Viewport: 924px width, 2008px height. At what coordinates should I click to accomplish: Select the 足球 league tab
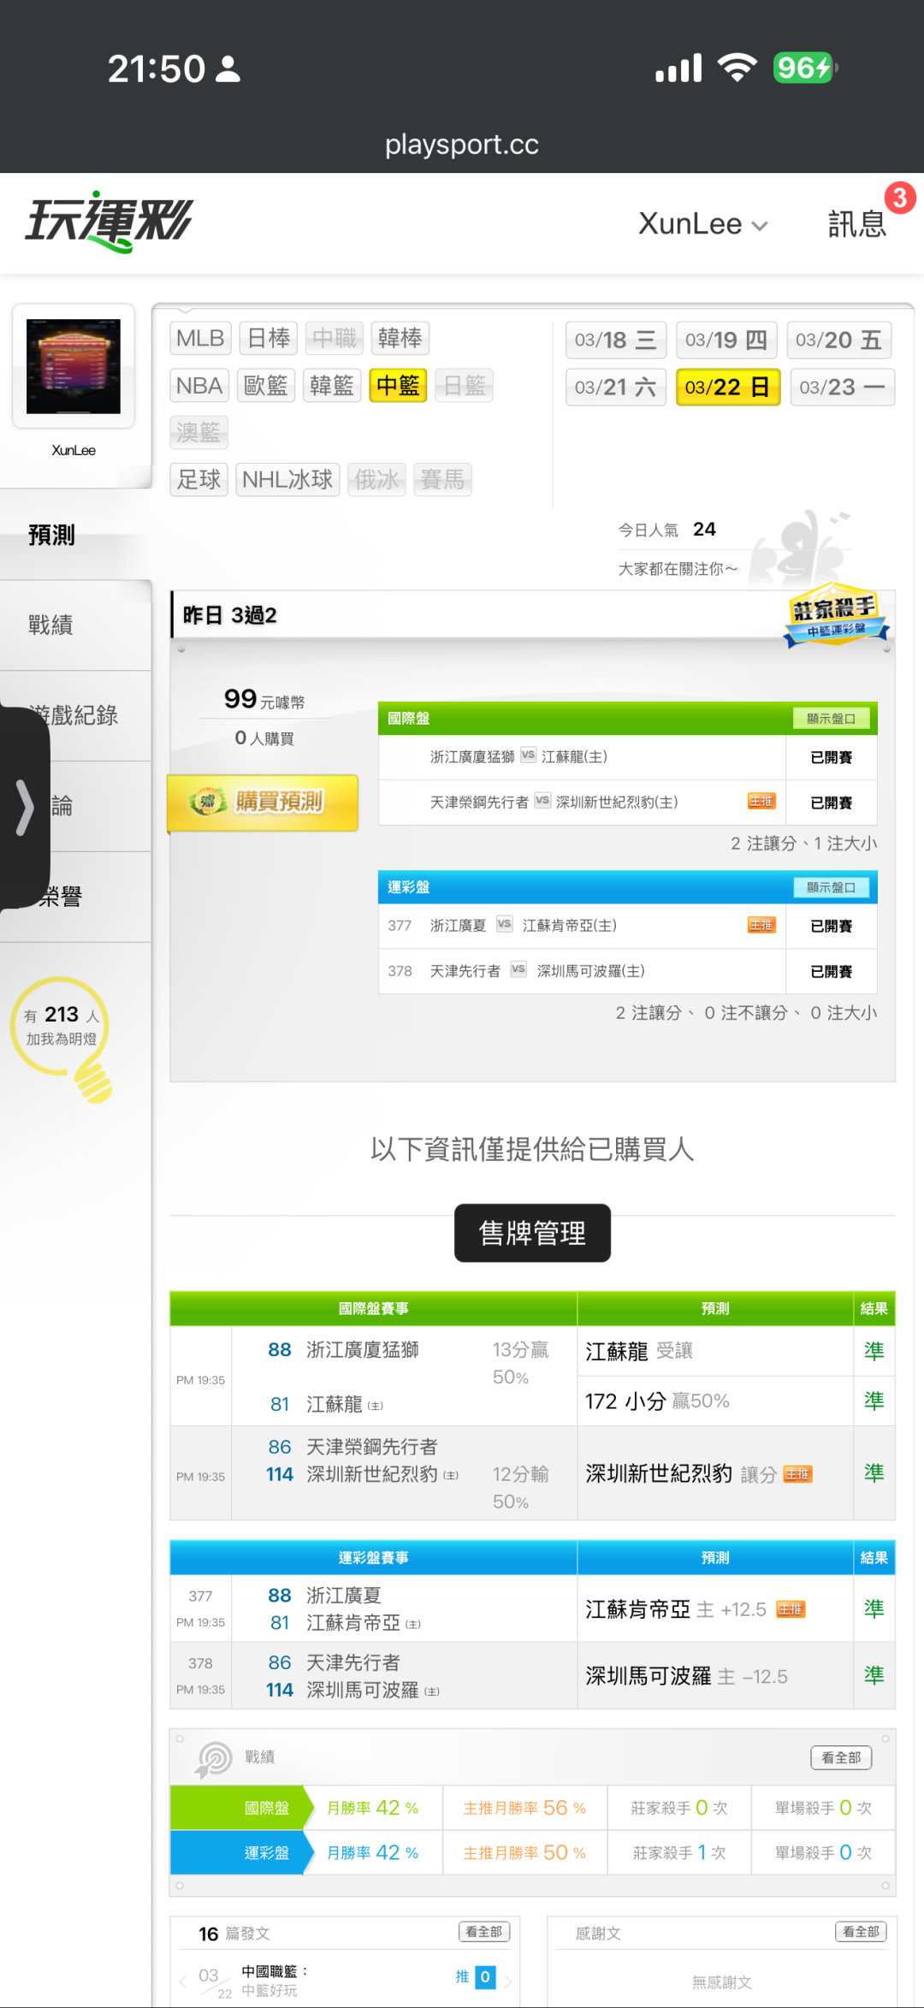(x=198, y=479)
